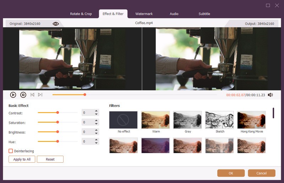The image size is (284, 183).
Task: Cancel the editing dialog
Action: point(262,173)
